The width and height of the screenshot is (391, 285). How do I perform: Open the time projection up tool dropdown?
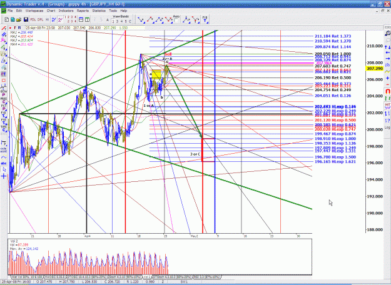[x=187, y=19]
